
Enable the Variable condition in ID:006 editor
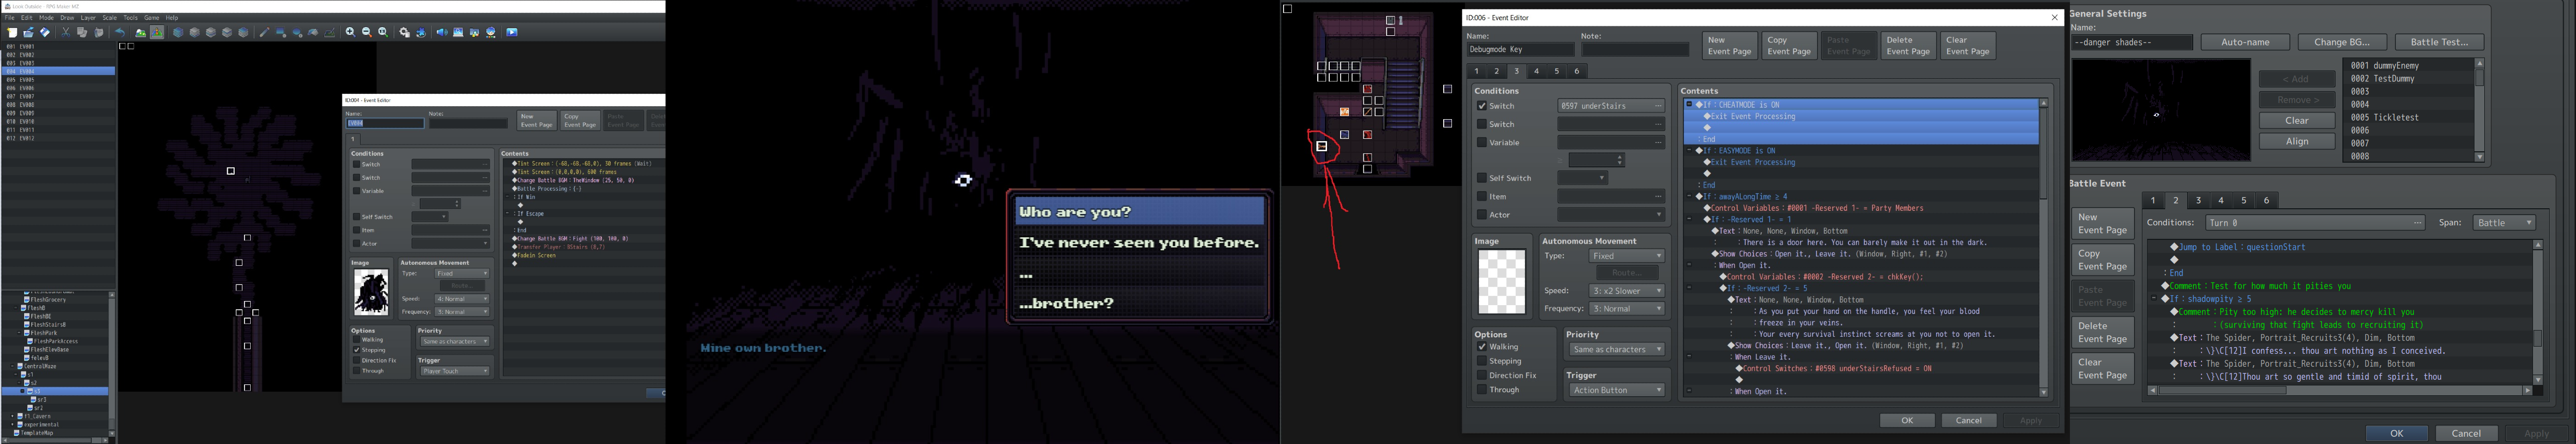pos(1481,142)
